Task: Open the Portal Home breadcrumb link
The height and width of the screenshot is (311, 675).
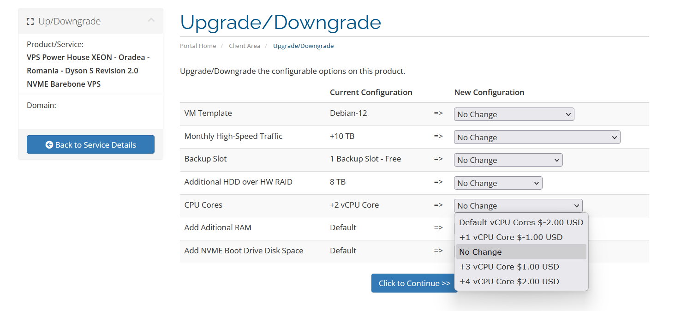Action: [x=198, y=46]
